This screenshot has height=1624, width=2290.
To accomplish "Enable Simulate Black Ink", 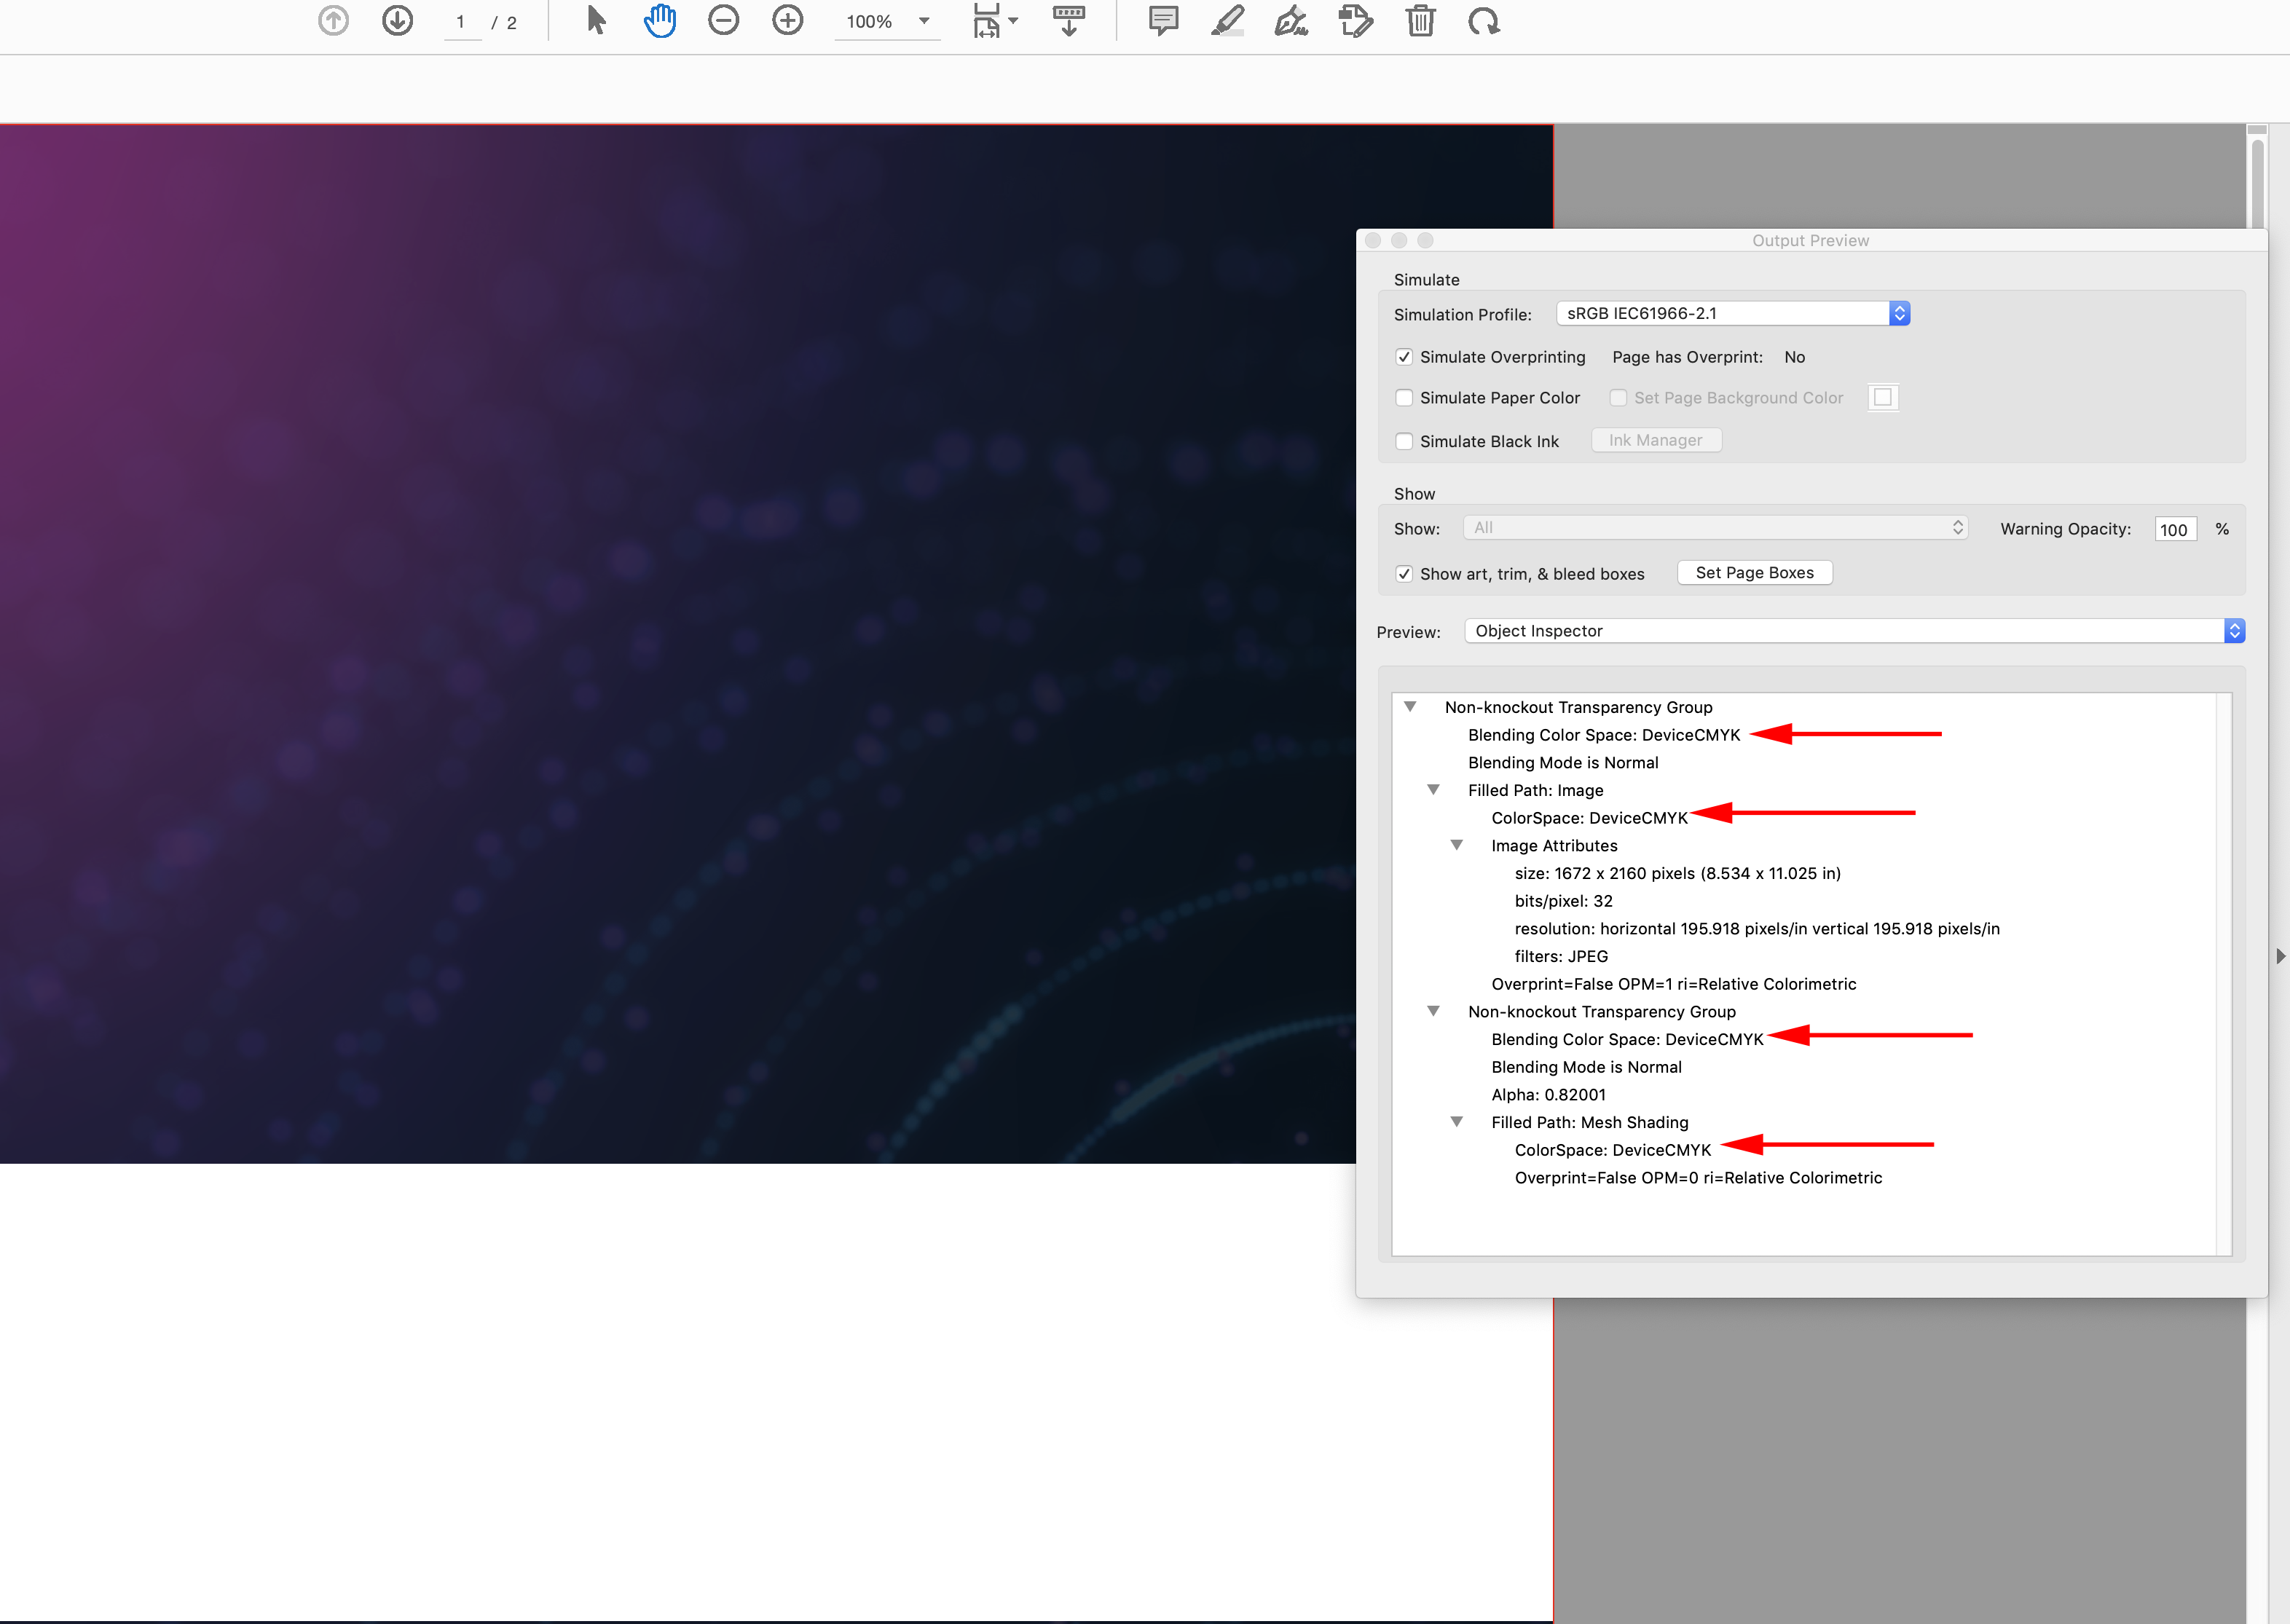I will click(1404, 441).
